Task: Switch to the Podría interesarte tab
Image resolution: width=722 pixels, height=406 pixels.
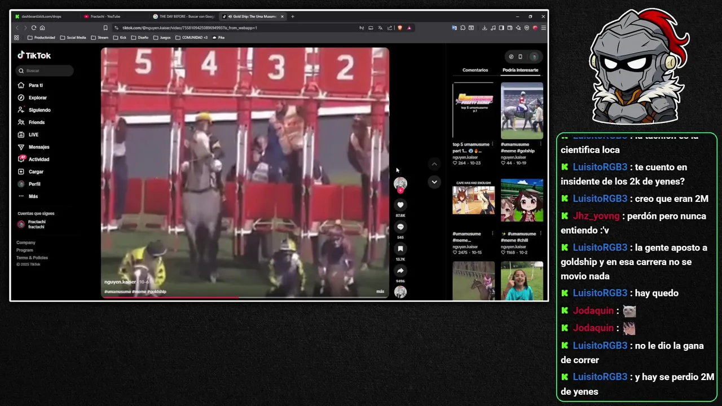Action: [x=520, y=70]
